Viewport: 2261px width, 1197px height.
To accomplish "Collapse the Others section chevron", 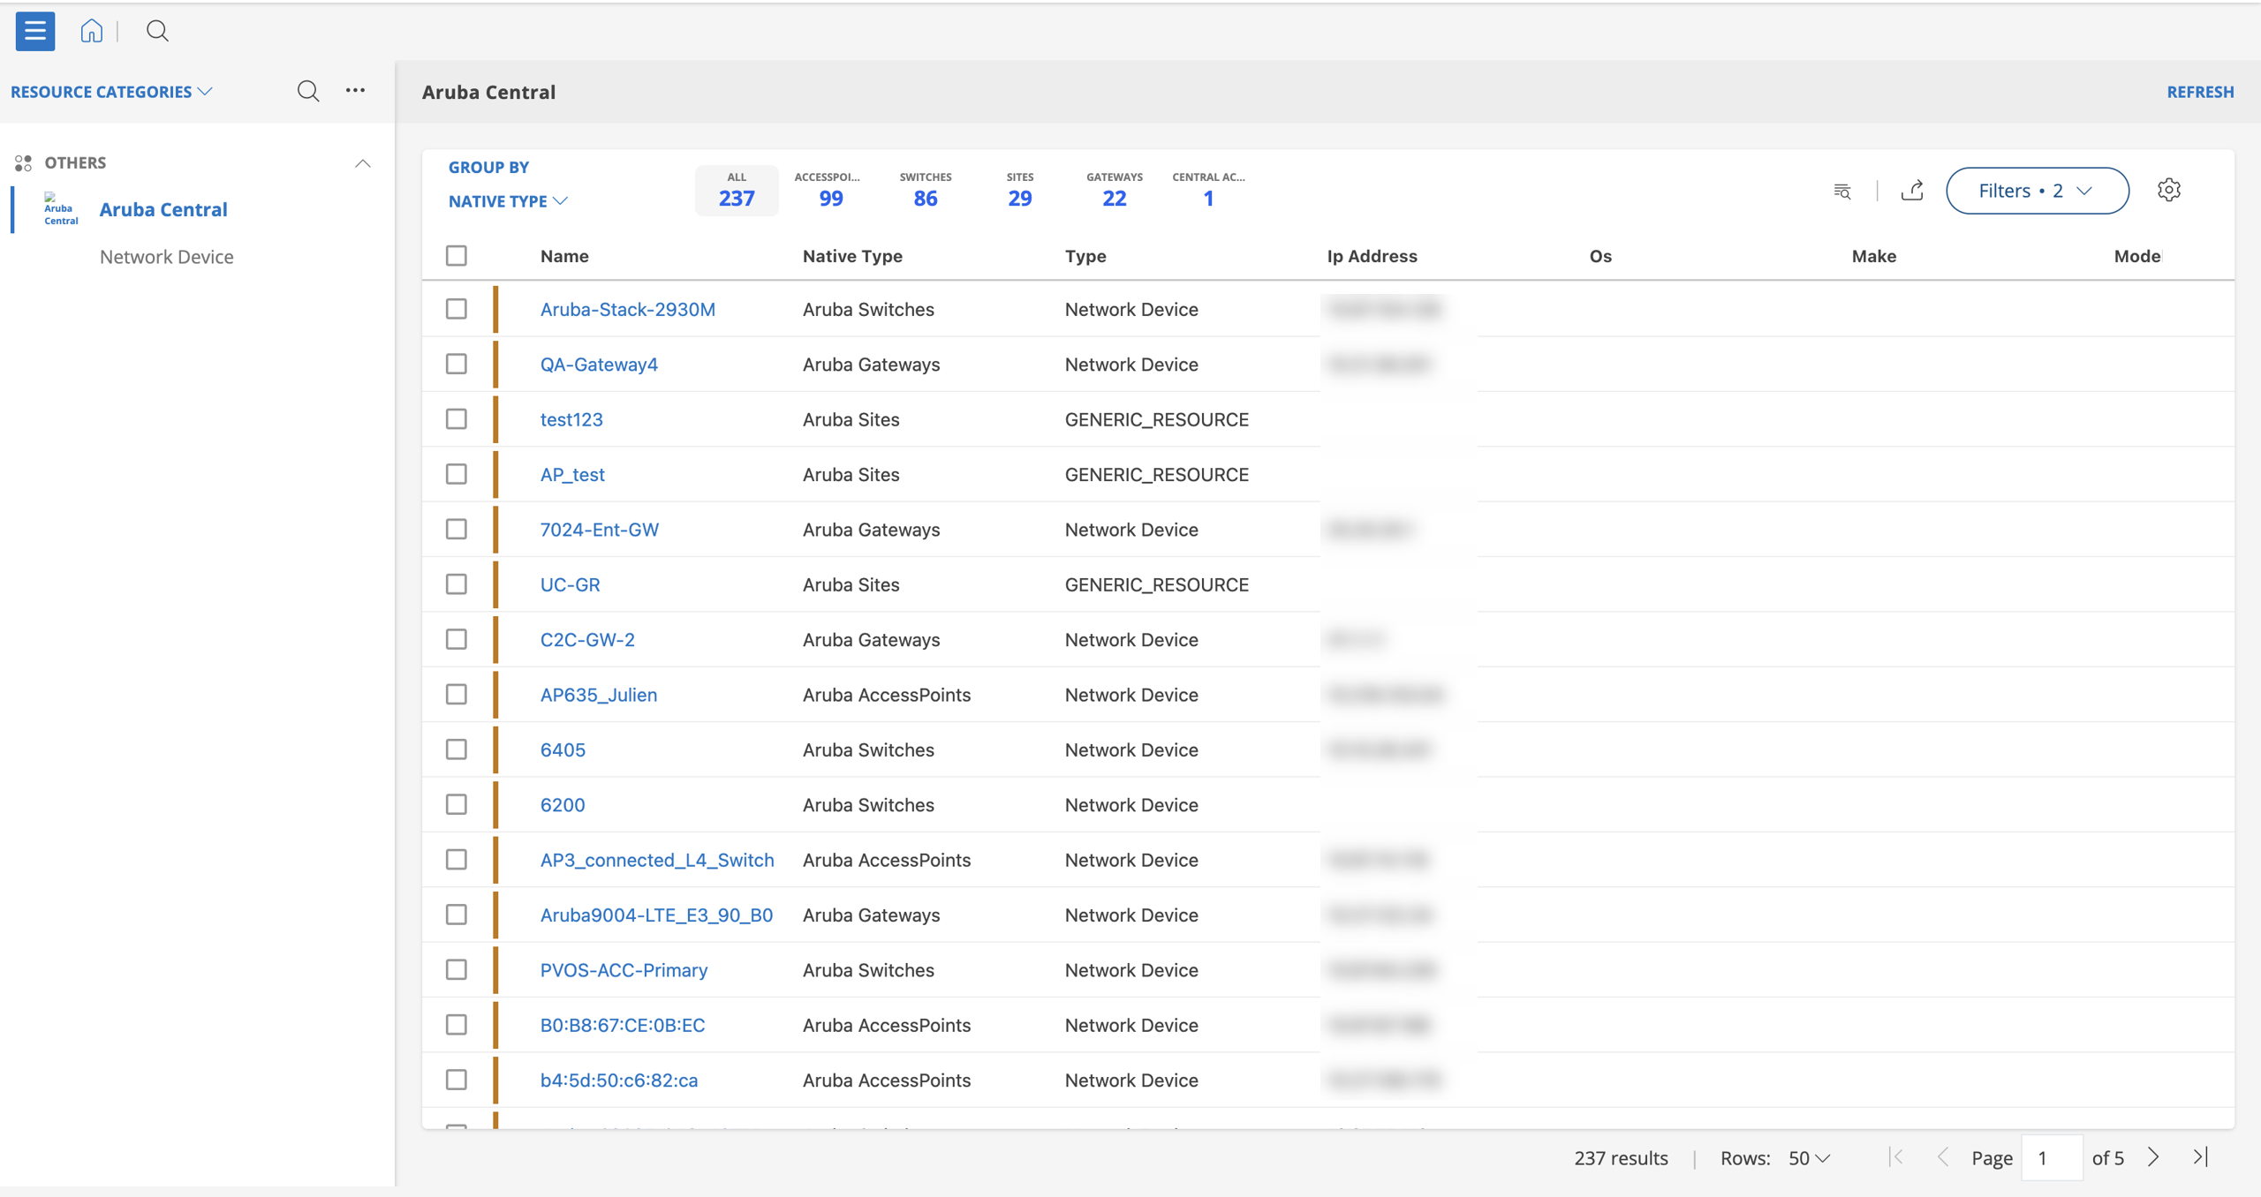I will coord(362,163).
